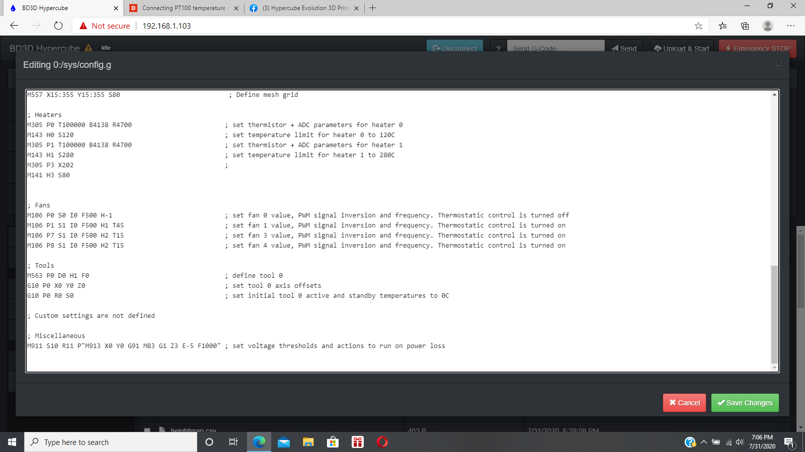Click the address bar URL 192.168.1.103
The image size is (805, 452).
[167, 26]
